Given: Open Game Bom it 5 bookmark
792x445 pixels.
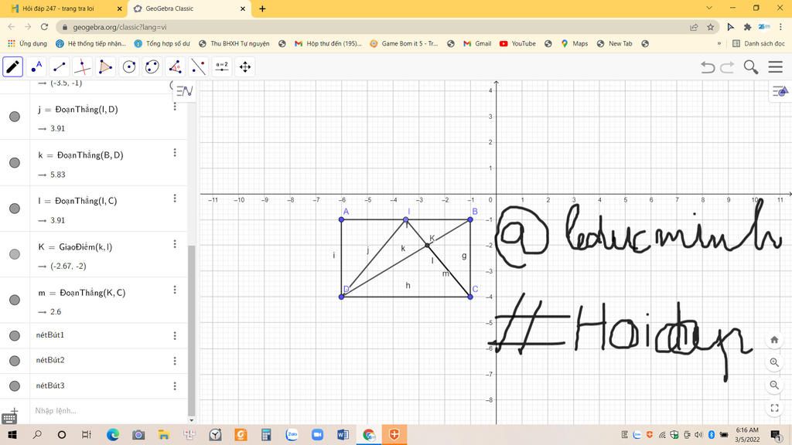Looking at the screenshot, I should [x=404, y=44].
